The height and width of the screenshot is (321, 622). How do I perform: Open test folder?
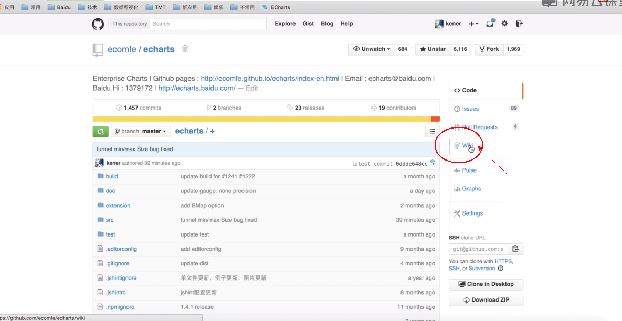pos(110,234)
